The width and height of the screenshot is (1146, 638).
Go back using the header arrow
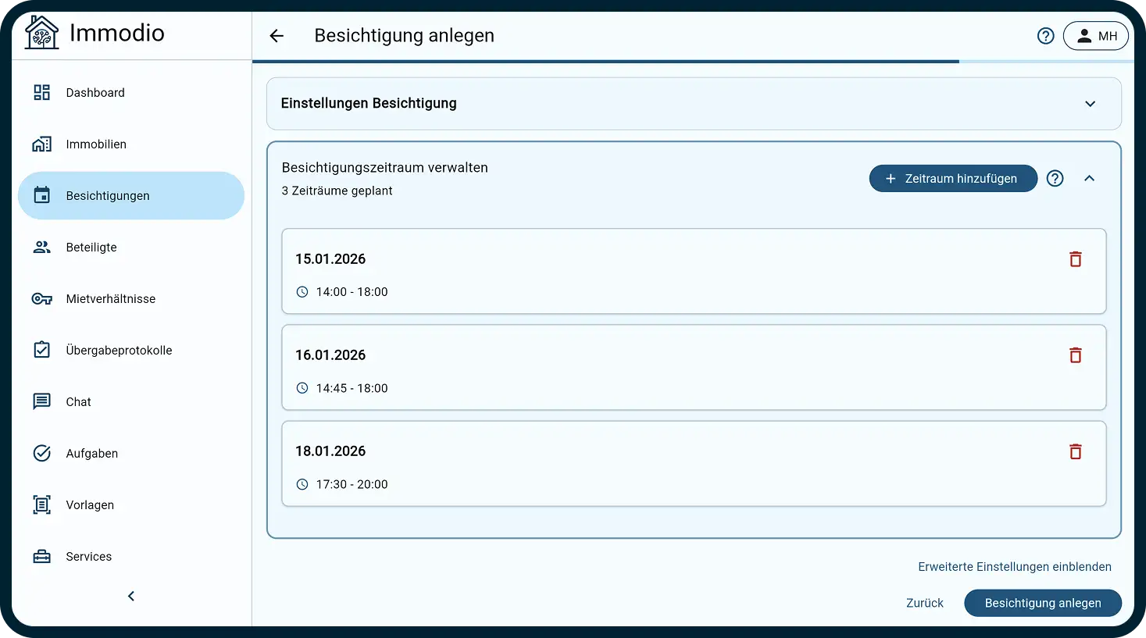(277, 36)
